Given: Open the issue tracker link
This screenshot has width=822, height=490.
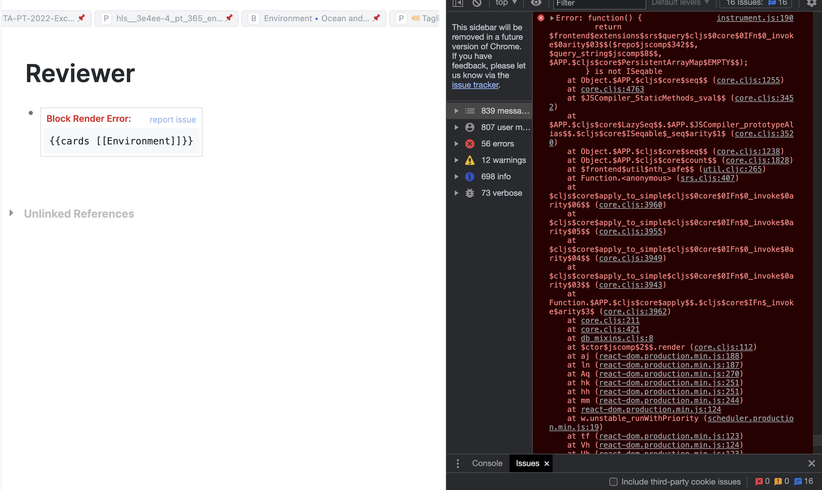Looking at the screenshot, I should [x=475, y=85].
